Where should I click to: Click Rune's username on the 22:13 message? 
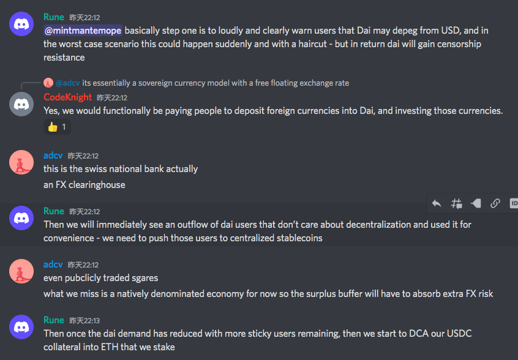(x=54, y=320)
